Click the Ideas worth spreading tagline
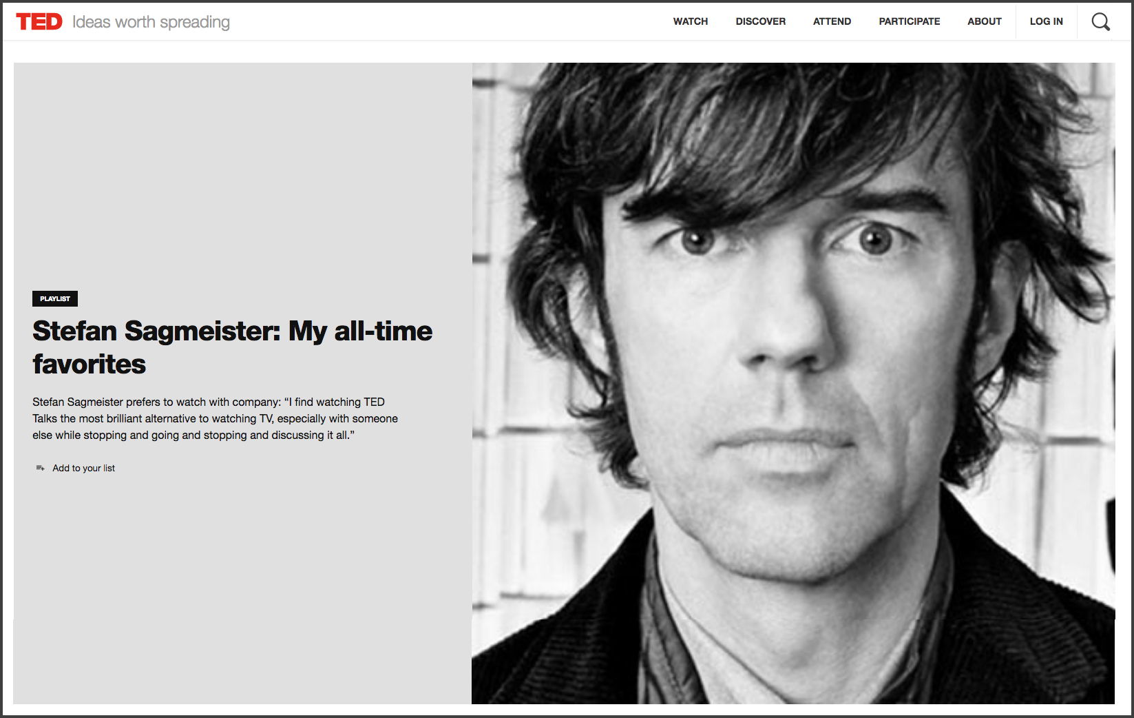Screen dimensions: 1134x718 pyautogui.click(x=151, y=22)
